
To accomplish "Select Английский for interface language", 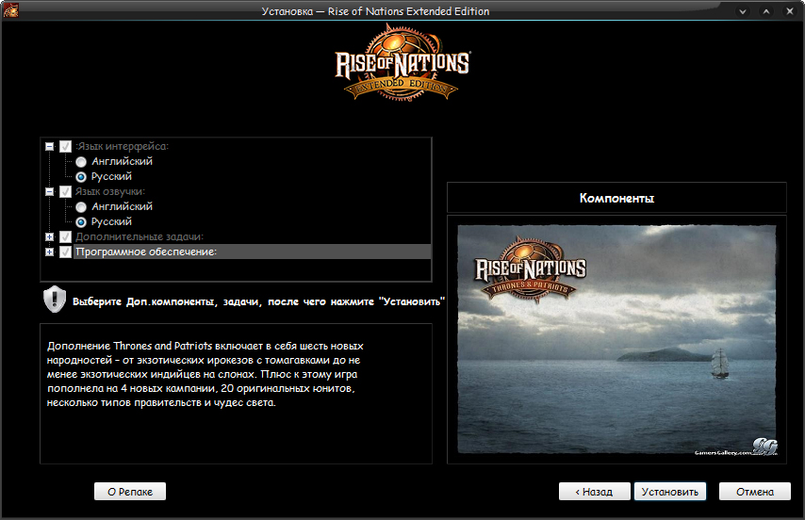I will (81, 162).
